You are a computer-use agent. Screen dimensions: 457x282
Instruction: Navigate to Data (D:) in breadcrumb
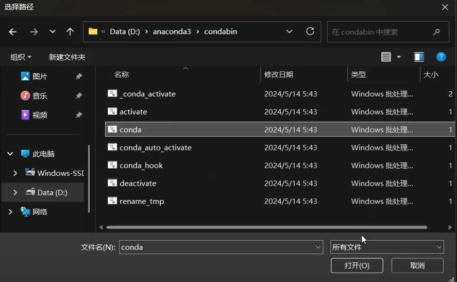(x=125, y=31)
